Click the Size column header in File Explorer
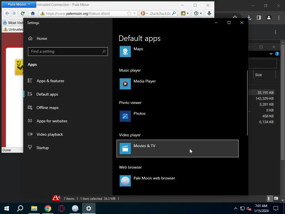 click(264, 75)
